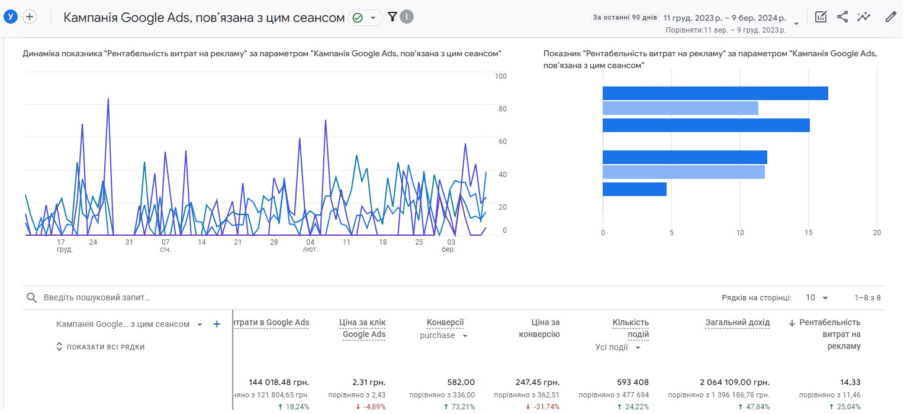Click the highest purple peak in line chart
The image size is (904, 414).
click(108, 100)
